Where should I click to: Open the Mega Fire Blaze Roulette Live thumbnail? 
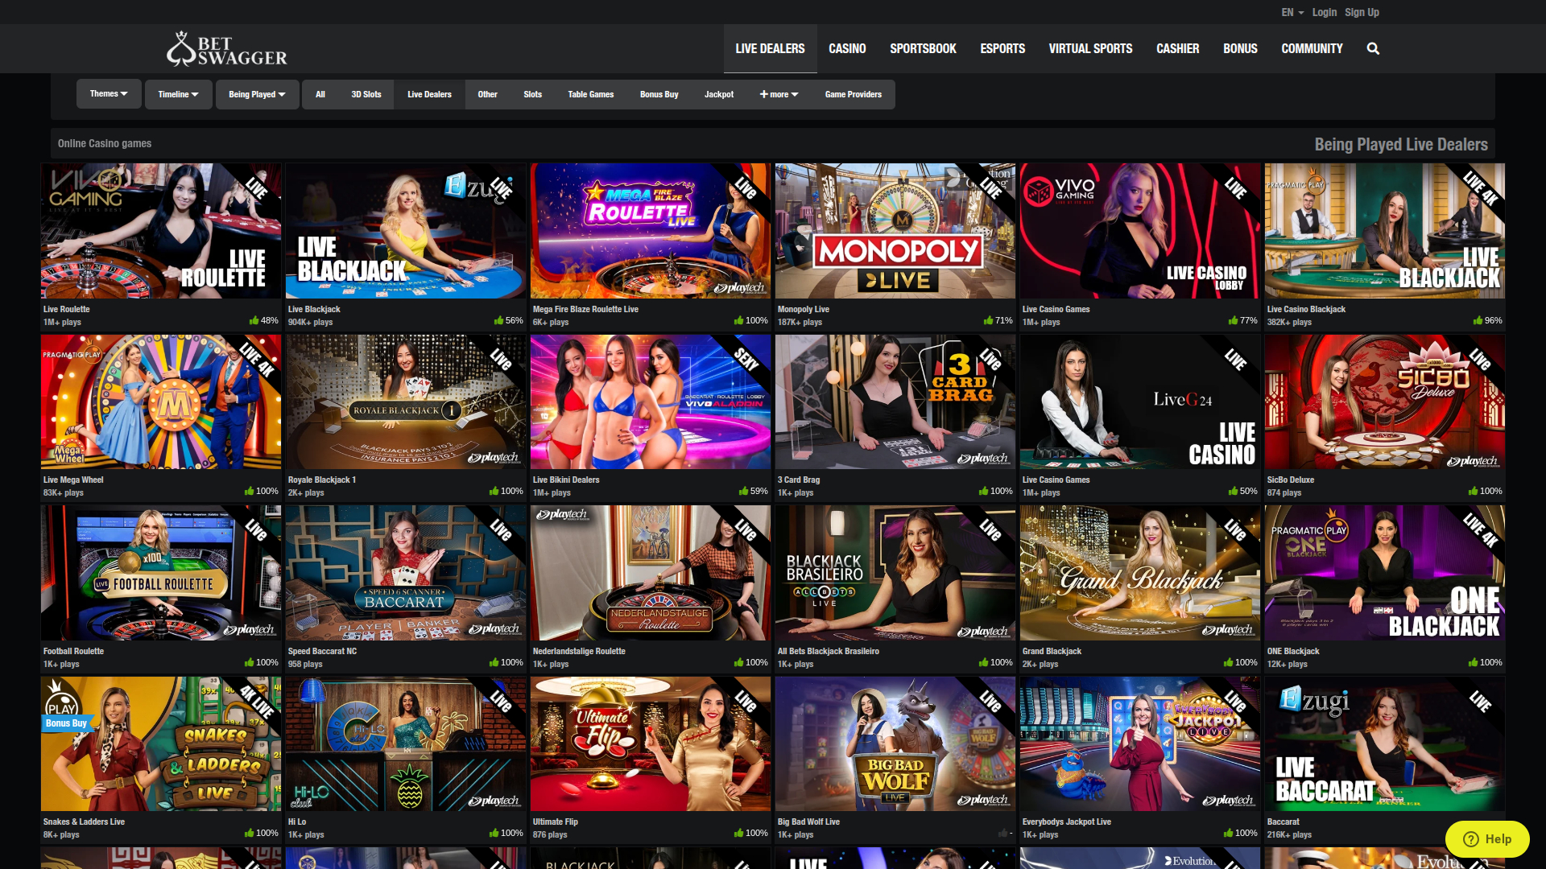[x=650, y=230]
